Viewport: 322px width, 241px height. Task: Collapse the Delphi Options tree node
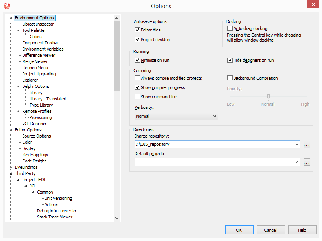18,86
